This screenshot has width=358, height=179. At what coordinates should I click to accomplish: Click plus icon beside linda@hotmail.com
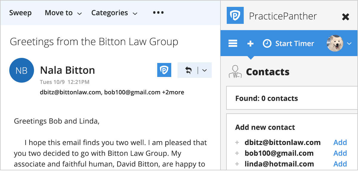pos(237,164)
